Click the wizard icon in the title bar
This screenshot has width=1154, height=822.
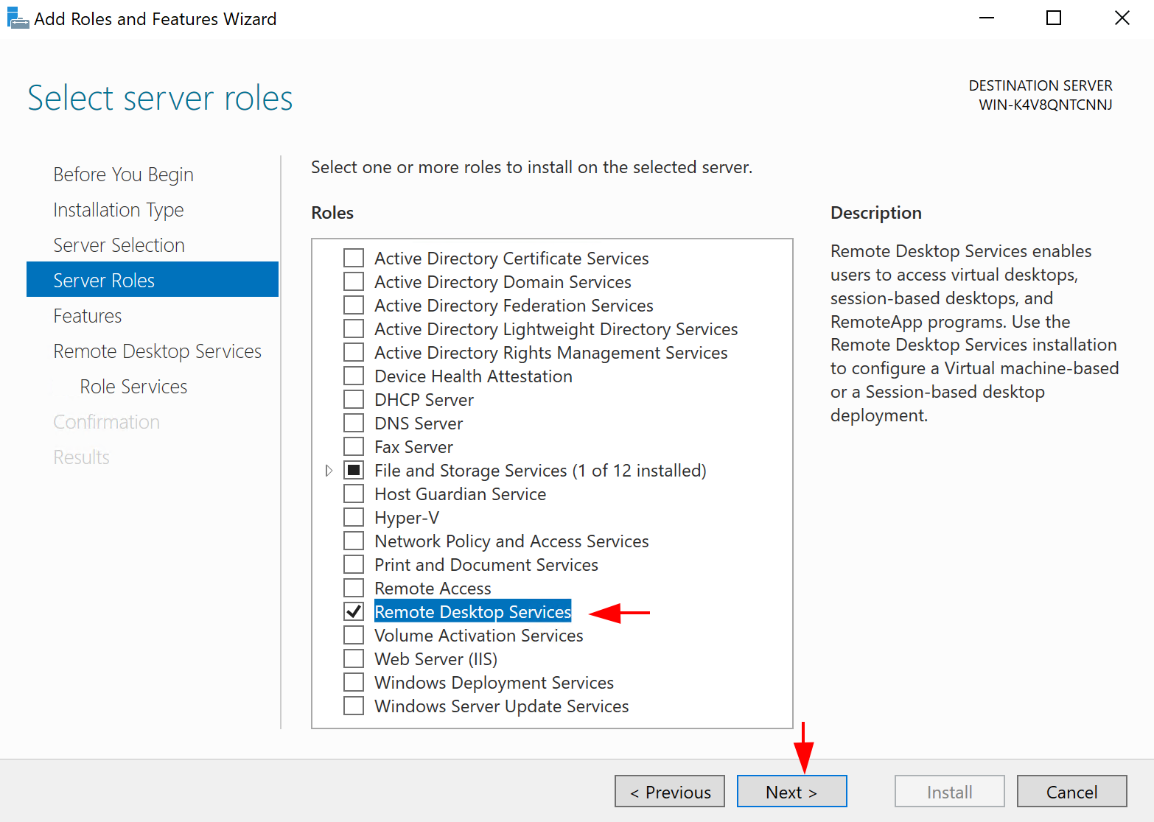coord(18,18)
